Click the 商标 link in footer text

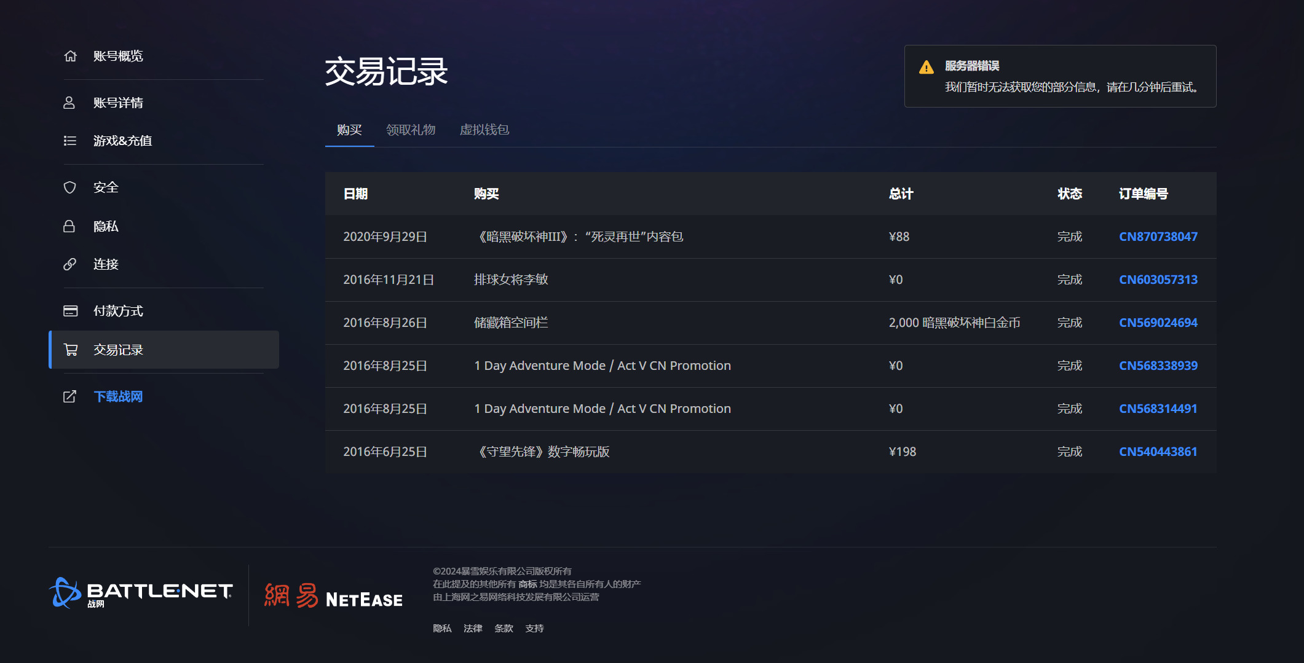[528, 584]
